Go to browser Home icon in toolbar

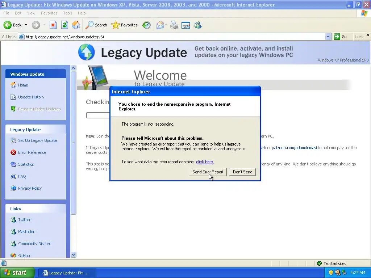tap(76, 25)
